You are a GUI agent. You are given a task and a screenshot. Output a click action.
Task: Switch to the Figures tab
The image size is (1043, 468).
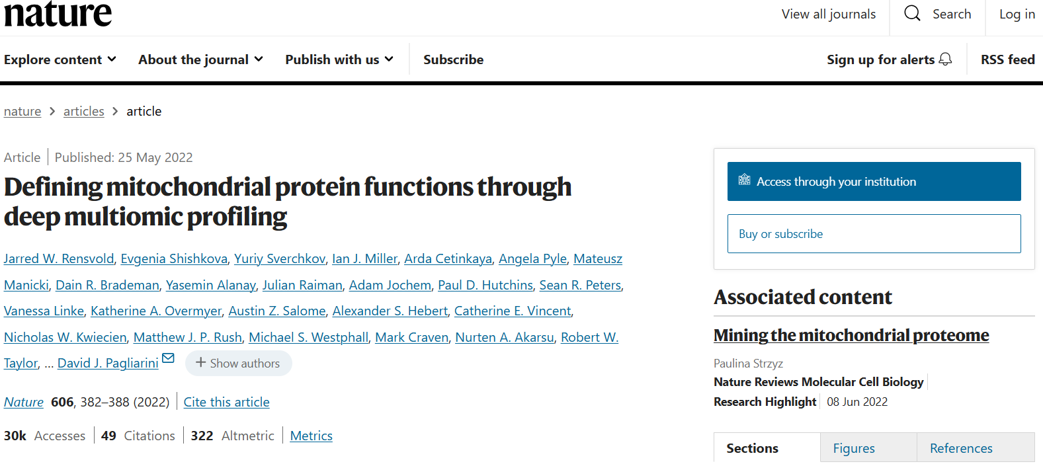(853, 448)
